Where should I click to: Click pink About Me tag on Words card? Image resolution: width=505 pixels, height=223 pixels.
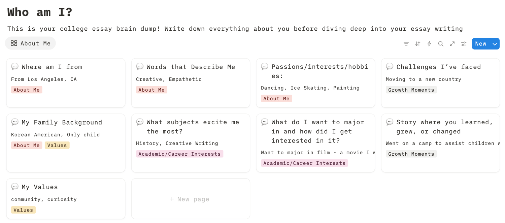point(151,90)
